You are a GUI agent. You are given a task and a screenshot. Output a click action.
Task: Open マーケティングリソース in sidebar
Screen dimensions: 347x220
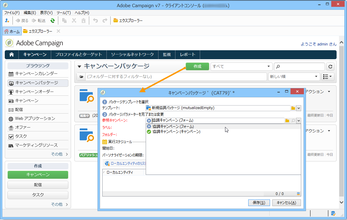tap(38, 145)
